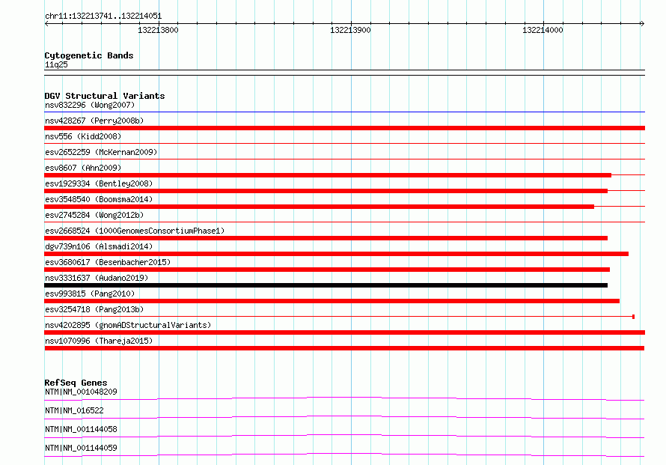This screenshot has width=666, height=465.
Task: Open variant dgv739n106 (Alsmadi2014) label
Action: [x=99, y=246]
